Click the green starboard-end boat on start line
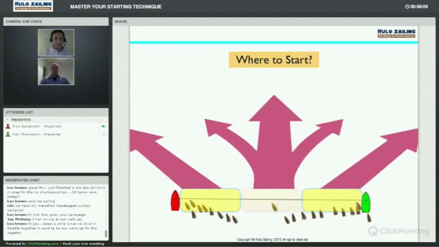 (x=366, y=202)
